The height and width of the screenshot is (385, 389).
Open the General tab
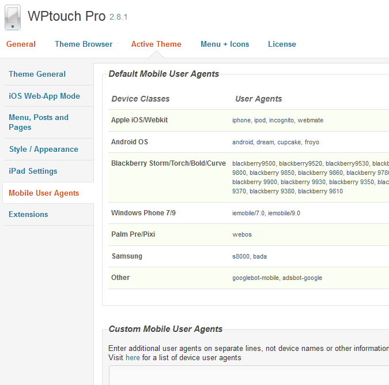[x=21, y=44]
